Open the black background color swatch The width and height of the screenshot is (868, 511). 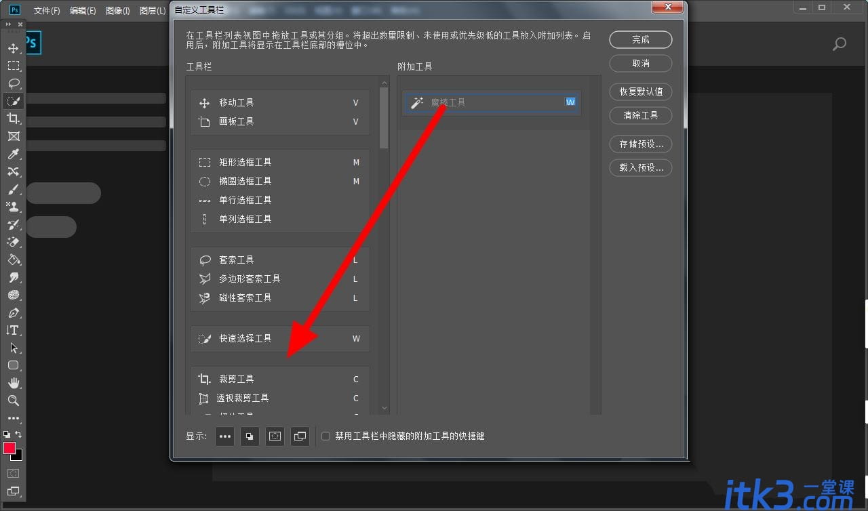18,456
